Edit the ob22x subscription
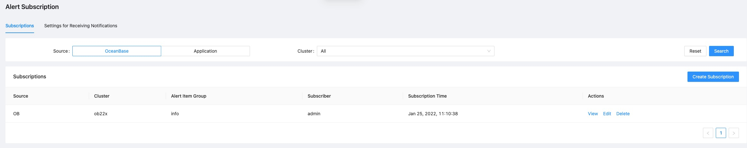The width and height of the screenshot is (747, 148). point(607,114)
